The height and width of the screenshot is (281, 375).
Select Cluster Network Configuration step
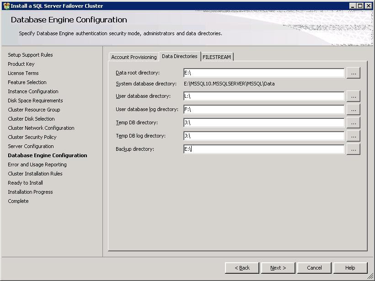tap(41, 128)
